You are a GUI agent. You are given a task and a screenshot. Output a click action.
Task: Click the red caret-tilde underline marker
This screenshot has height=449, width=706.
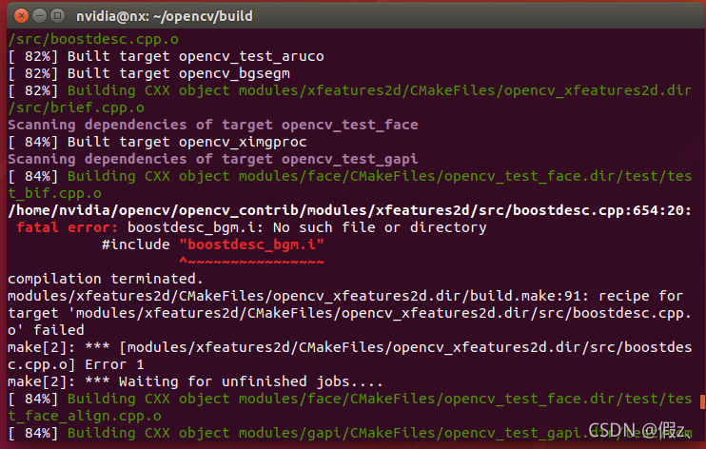tap(252, 262)
